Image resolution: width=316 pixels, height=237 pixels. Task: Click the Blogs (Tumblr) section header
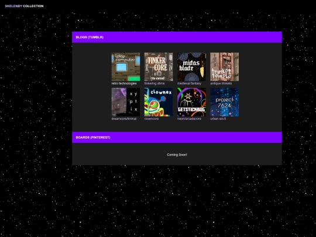click(177, 37)
